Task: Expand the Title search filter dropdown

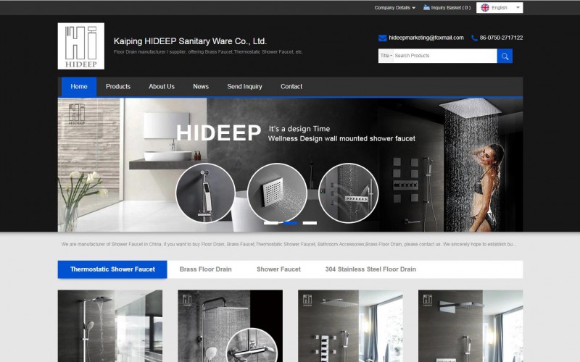Action: click(x=386, y=56)
